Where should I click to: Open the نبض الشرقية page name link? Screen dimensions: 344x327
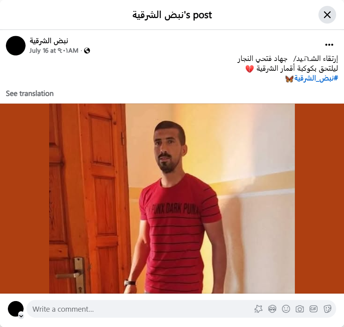49,41
